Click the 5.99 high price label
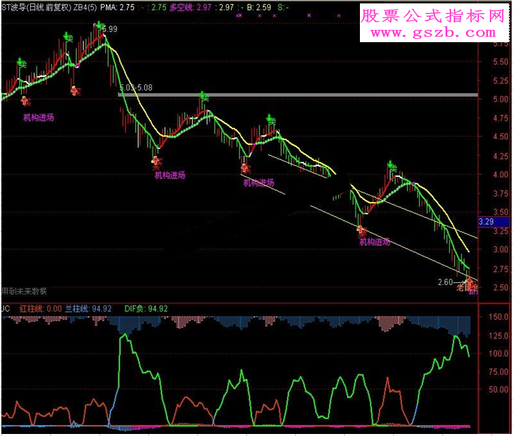The width and height of the screenshot is (513, 436). 110,29
